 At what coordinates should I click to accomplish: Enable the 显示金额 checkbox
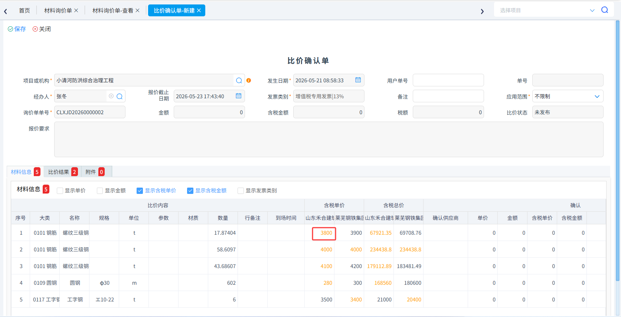pyautogui.click(x=100, y=191)
